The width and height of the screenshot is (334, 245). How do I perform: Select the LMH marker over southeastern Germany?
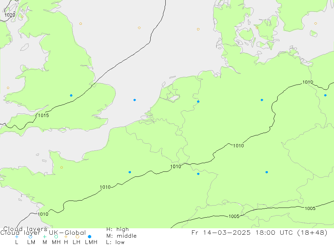pos(267,172)
